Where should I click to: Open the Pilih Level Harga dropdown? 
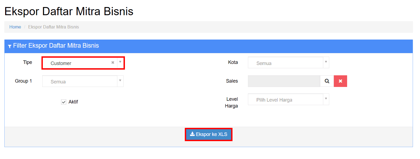coord(288,99)
